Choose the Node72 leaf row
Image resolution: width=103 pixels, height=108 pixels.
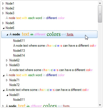[x=14, y=85]
